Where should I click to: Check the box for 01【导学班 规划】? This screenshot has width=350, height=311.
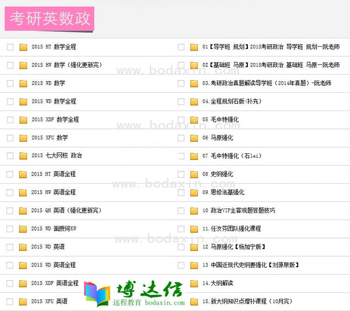[181, 47]
